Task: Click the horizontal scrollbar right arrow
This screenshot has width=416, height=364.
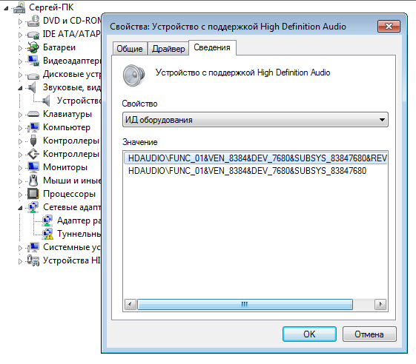Action: (380, 304)
